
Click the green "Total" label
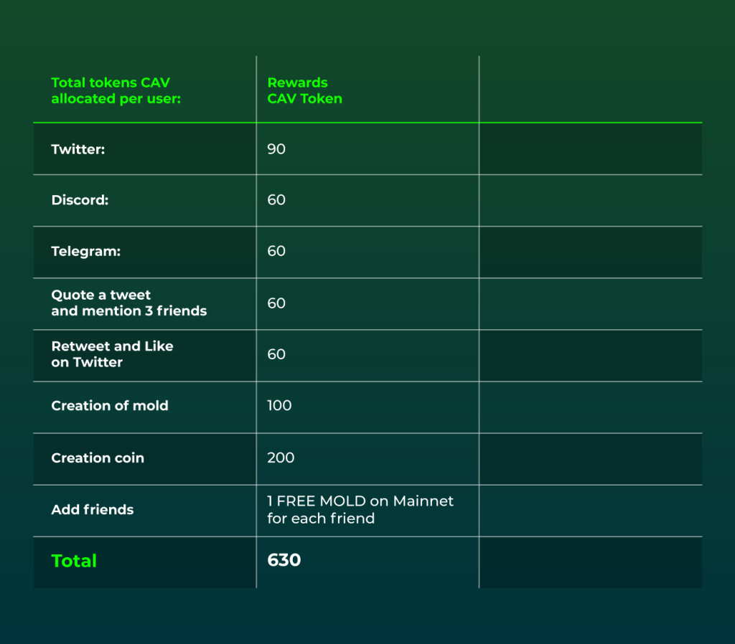(x=74, y=561)
